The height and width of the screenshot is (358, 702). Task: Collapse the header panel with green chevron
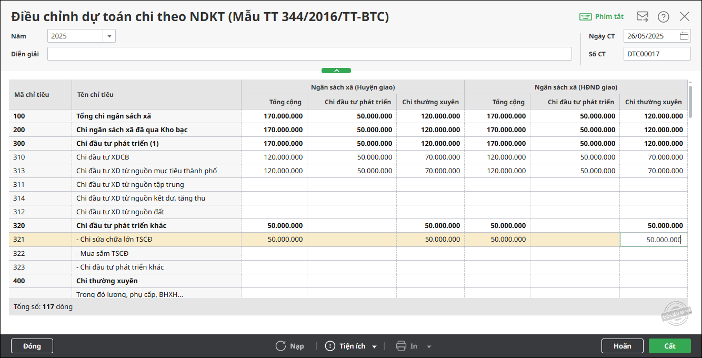(x=336, y=71)
